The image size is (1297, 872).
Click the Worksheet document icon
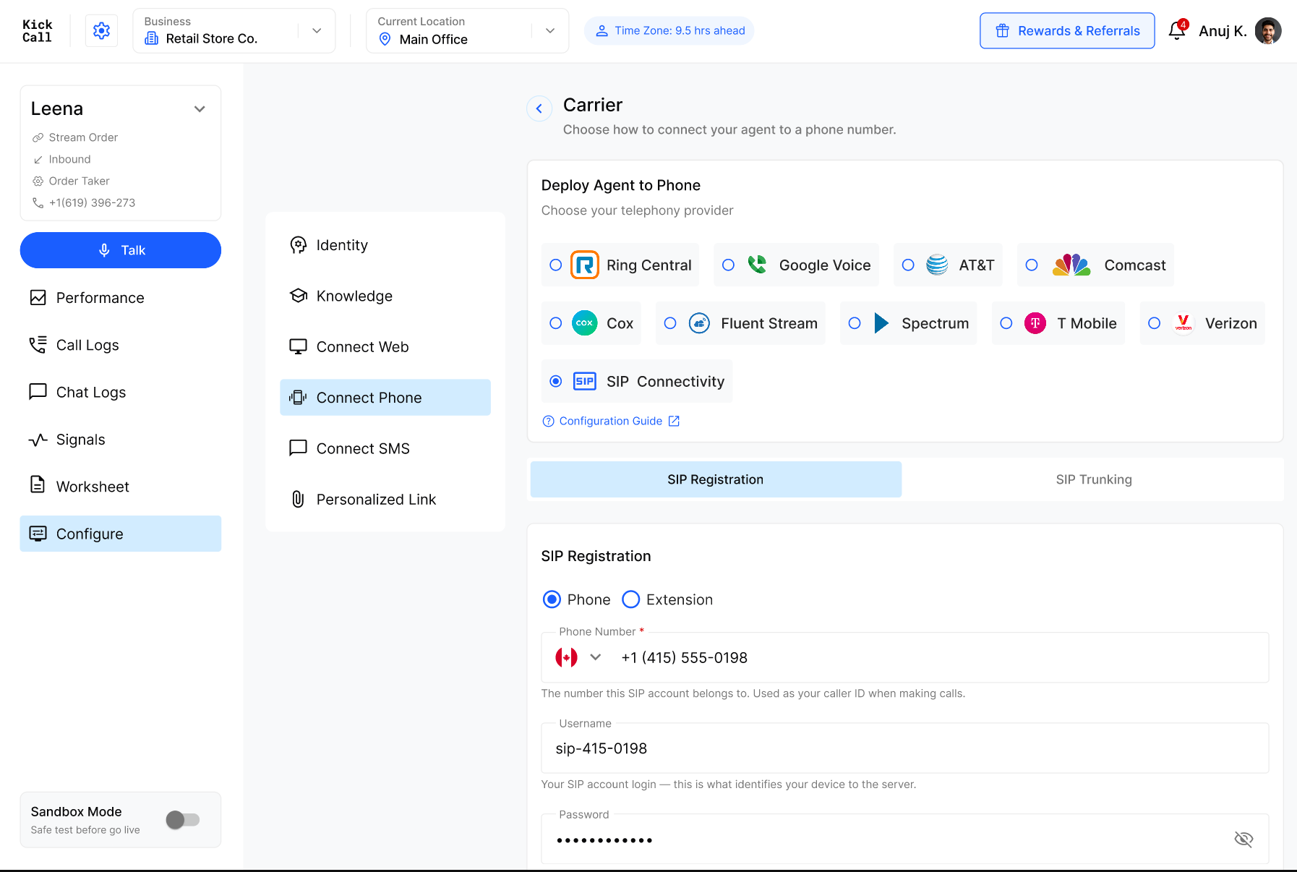38,484
